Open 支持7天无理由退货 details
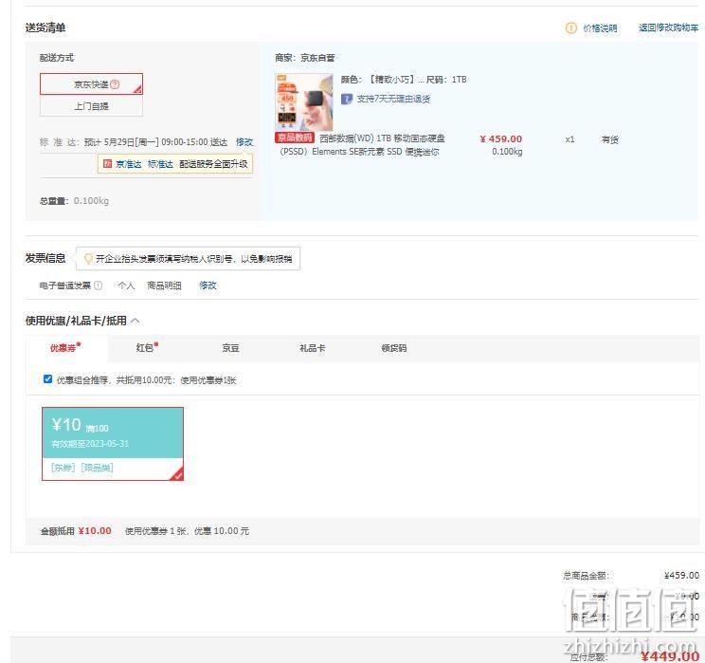705x663 pixels. [x=393, y=99]
